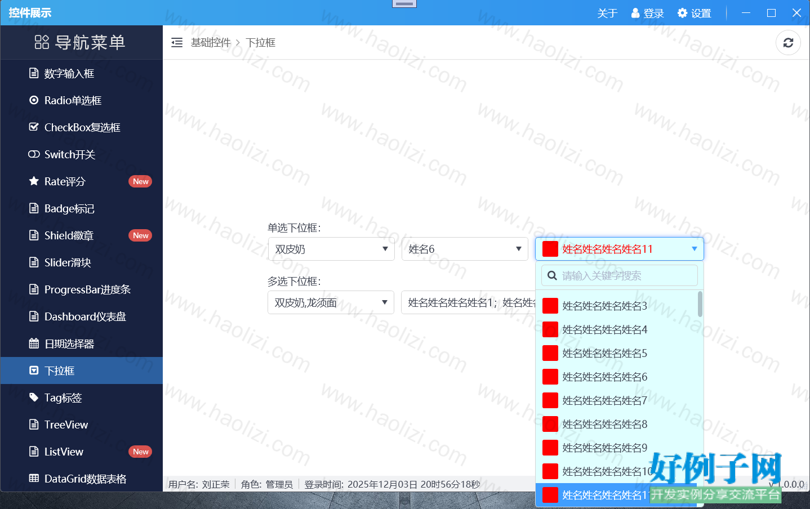Click red swatch of 姓名姓名姓名姓名3
This screenshot has width=810, height=509.
(550, 306)
